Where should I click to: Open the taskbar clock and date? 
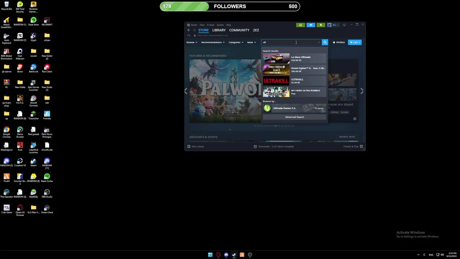tap(452, 255)
